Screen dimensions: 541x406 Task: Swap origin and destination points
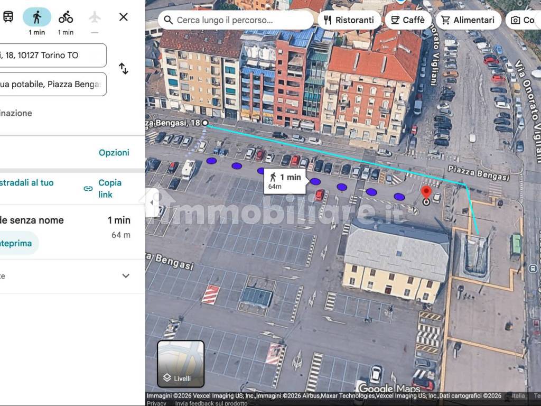click(x=124, y=68)
